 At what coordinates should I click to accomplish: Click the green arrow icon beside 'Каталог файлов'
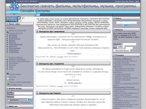[x=8, y=57]
